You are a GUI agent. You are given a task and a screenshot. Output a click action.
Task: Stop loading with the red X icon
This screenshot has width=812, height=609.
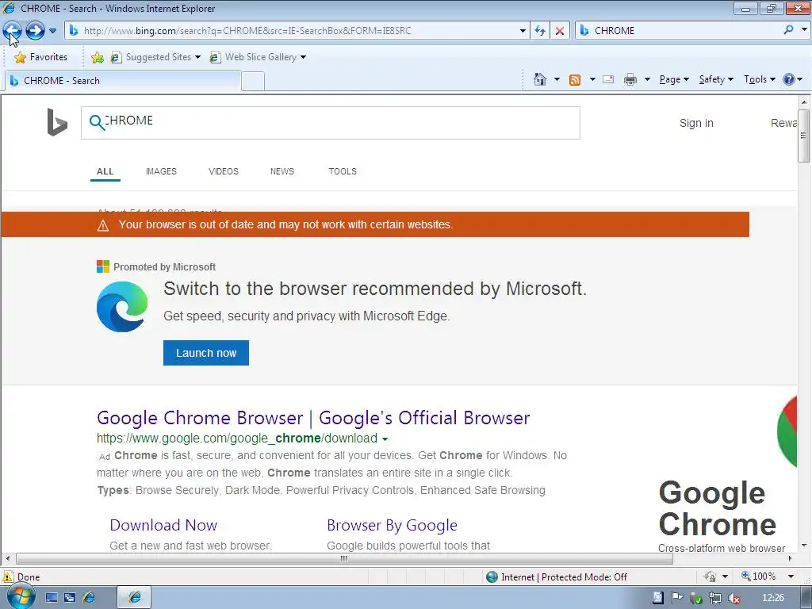pos(560,31)
